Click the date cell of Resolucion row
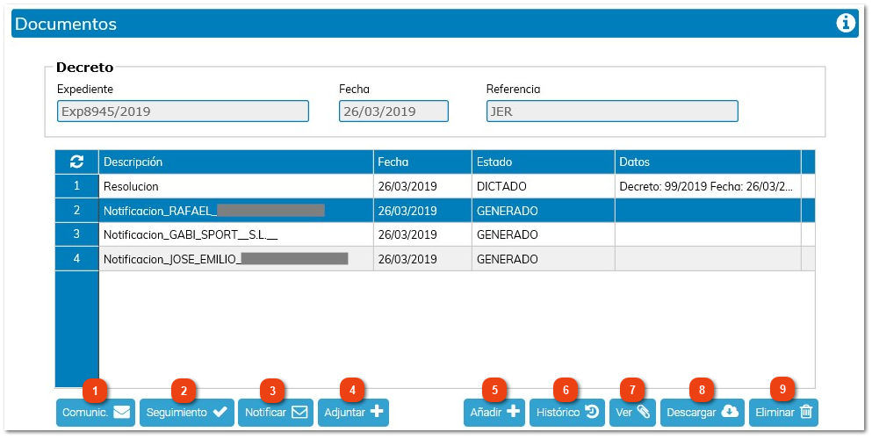The width and height of the screenshot is (872, 439). point(422,186)
